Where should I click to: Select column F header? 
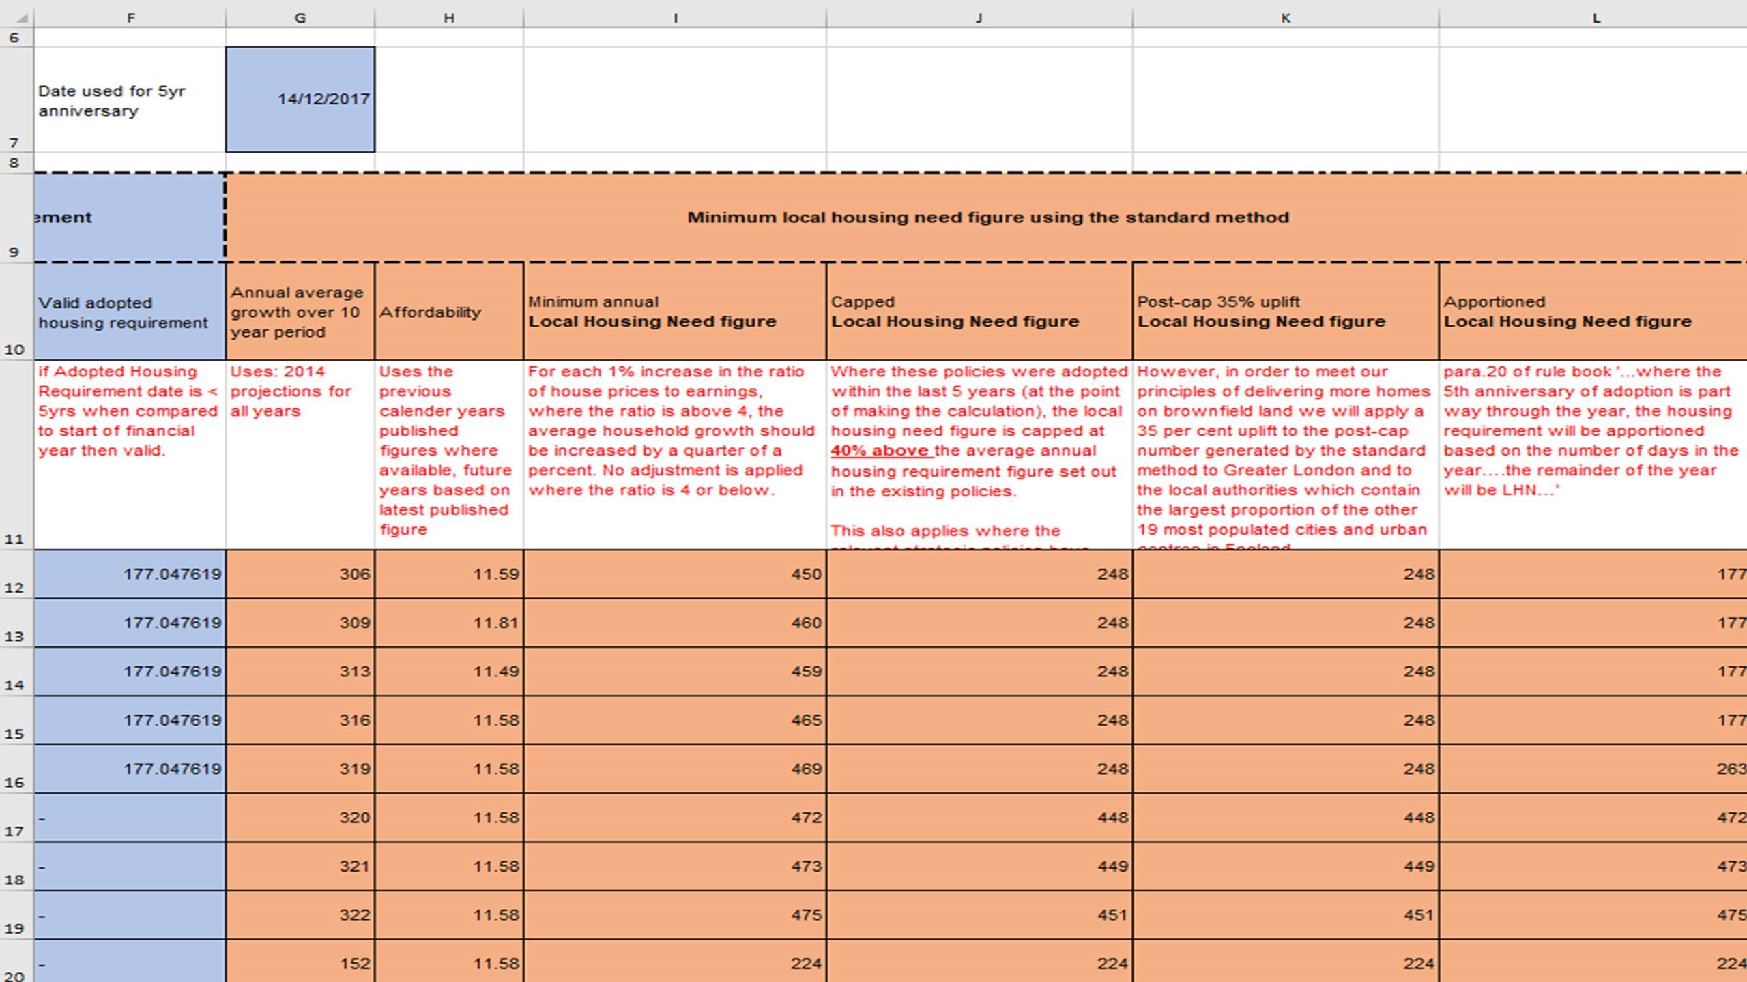130,18
